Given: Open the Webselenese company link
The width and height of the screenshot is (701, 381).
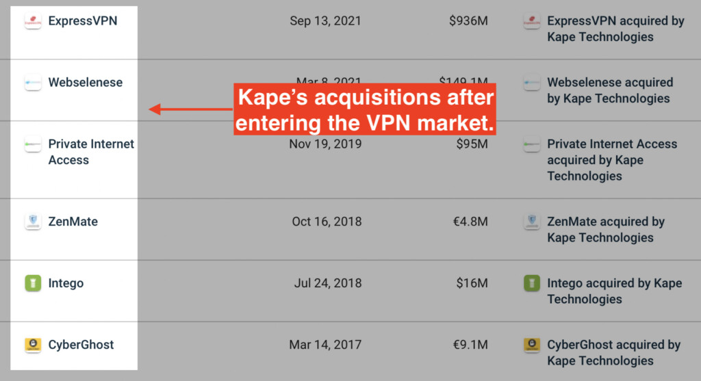Looking at the screenshot, I should (86, 83).
